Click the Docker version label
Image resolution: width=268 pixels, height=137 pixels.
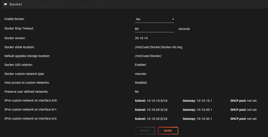pos(15,38)
